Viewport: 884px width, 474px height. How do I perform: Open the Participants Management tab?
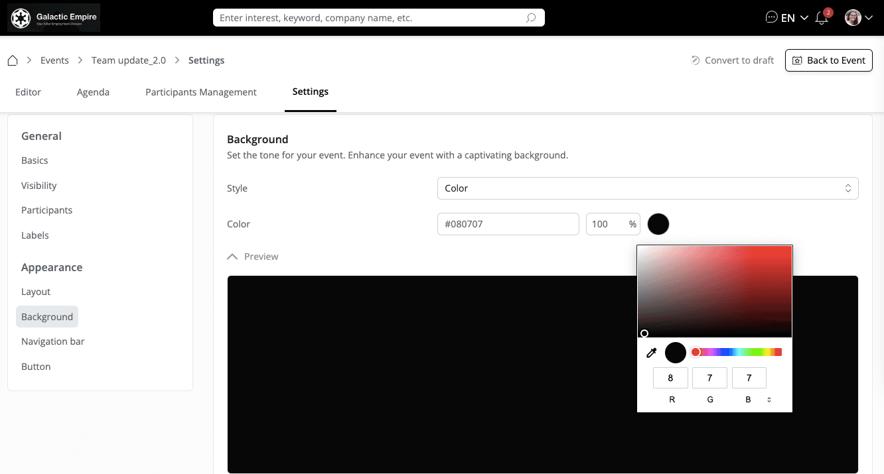(x=201, y=92)
